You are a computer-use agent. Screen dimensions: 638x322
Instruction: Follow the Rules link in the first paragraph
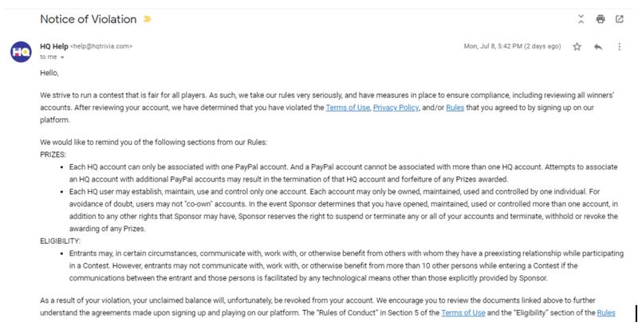click(457, 107)
